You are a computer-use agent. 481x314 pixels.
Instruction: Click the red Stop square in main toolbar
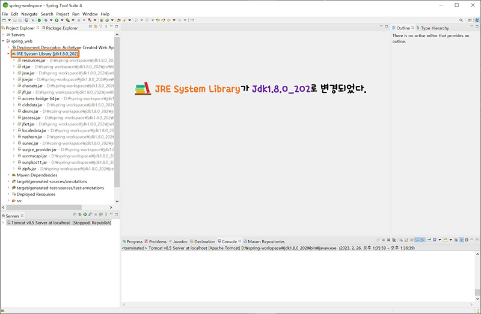79,20
